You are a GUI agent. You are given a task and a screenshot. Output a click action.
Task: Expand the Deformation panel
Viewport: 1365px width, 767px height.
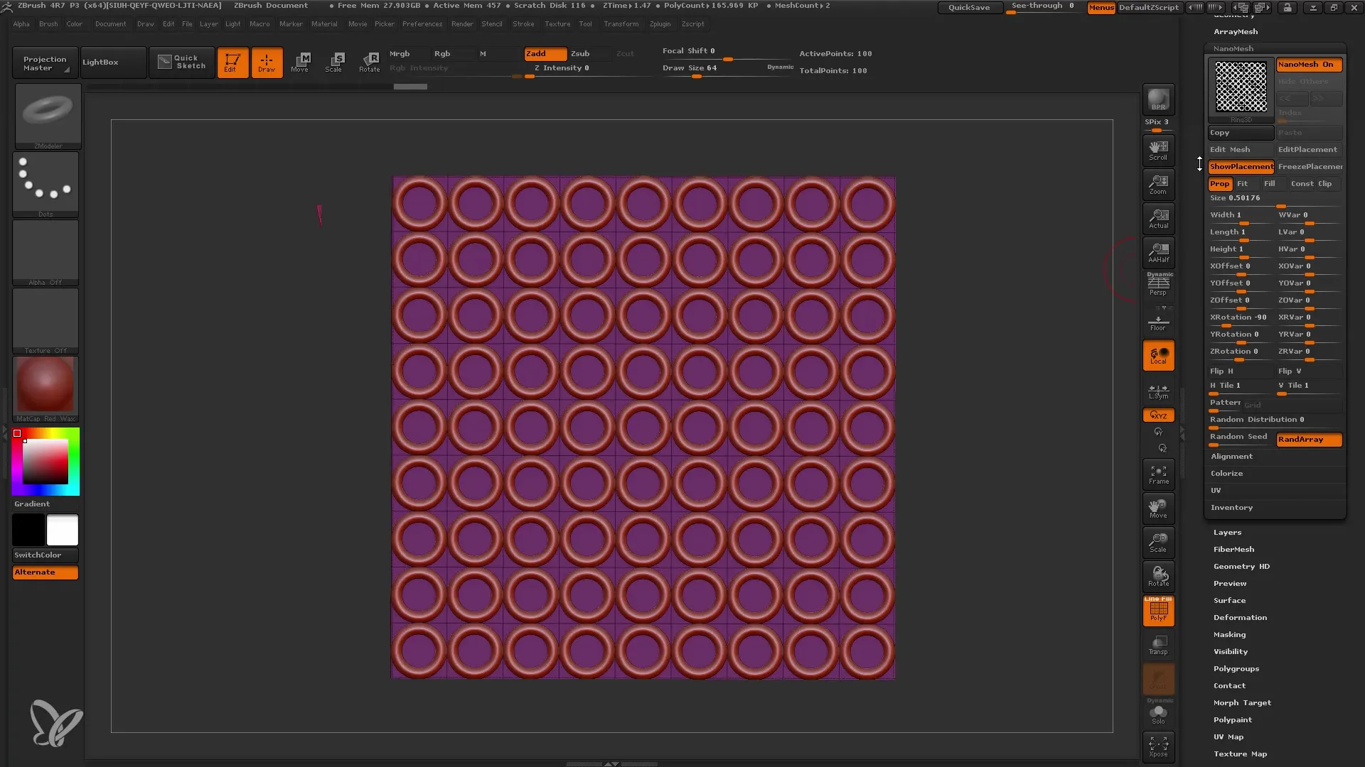[1239, 616]
